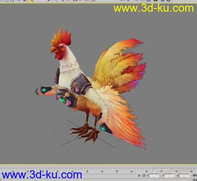Viewport: 197px width, 181px height.
Task: Jump to frame 65 on the timeline
Action: [147, 171]
